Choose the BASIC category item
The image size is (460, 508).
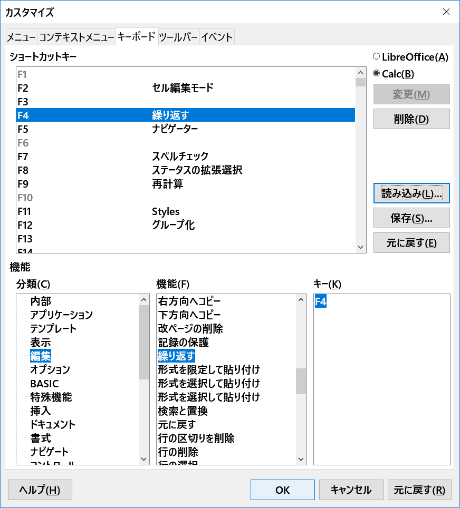pyautogui.click(x=44, y=384)
